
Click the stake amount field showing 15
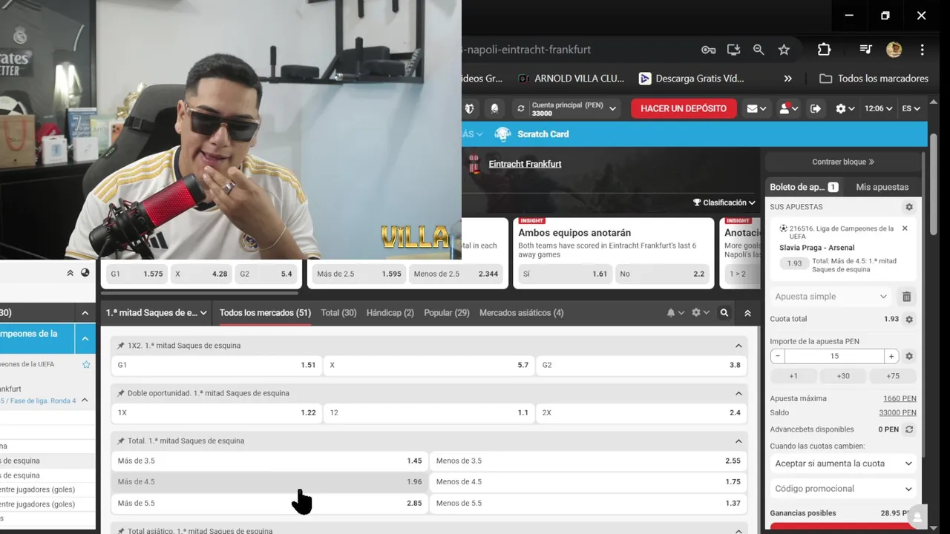834,356
